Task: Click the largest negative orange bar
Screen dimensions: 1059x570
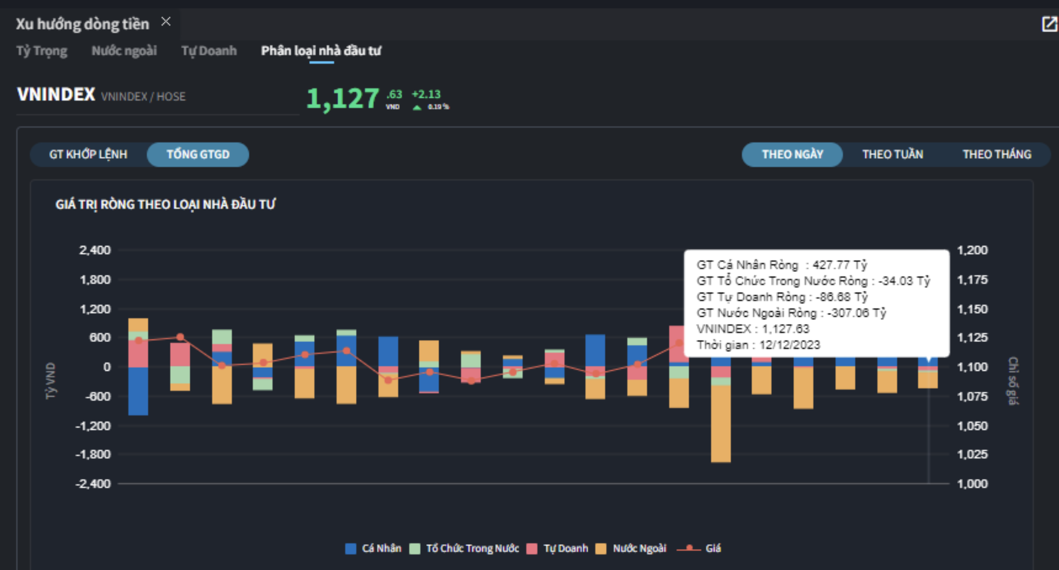Action: tap(721, 424)
